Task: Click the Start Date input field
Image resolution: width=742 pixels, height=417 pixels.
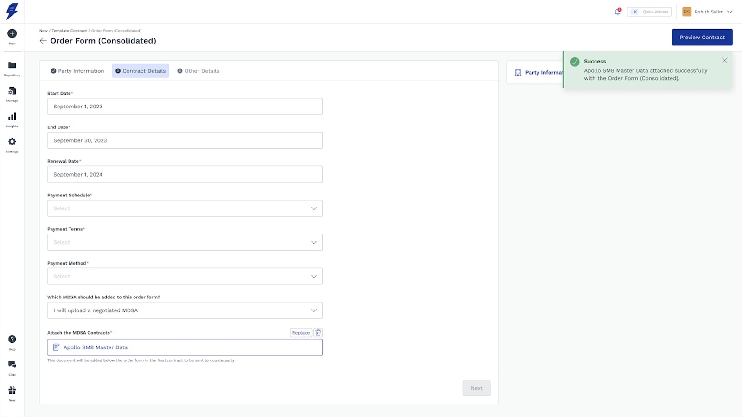Action: (x=185, y=107)
